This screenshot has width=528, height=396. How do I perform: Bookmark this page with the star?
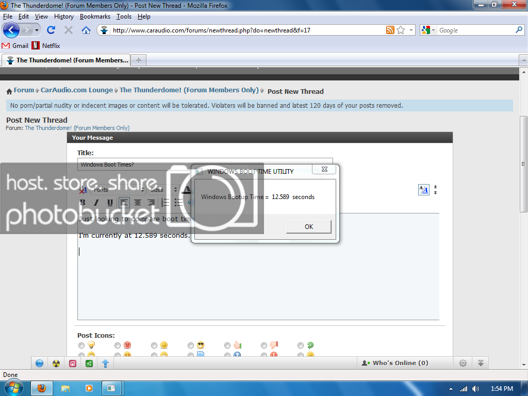point(401,30)
